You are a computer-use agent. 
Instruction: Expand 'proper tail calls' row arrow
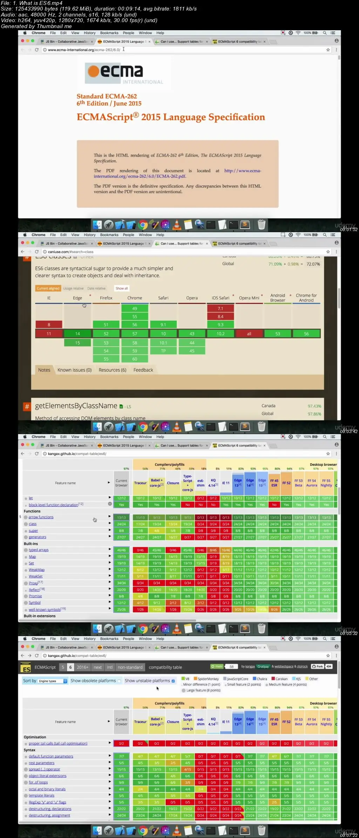click(x=110, y=743)
